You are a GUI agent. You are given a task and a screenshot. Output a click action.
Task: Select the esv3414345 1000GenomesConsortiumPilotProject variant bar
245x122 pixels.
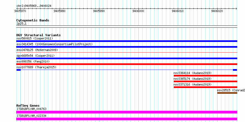click(x=127, y=47)
